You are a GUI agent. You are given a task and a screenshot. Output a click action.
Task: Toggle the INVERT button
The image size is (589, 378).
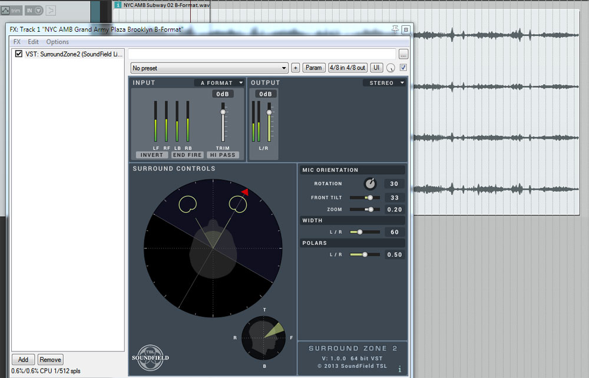152,155
